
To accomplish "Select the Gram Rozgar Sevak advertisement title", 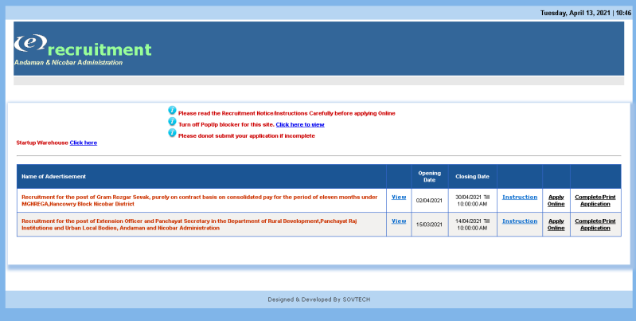I will pyautogui.click(x=199, y=200).
